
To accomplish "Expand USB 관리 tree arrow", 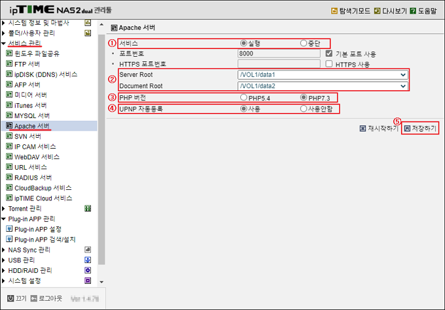I will [3, 260].
